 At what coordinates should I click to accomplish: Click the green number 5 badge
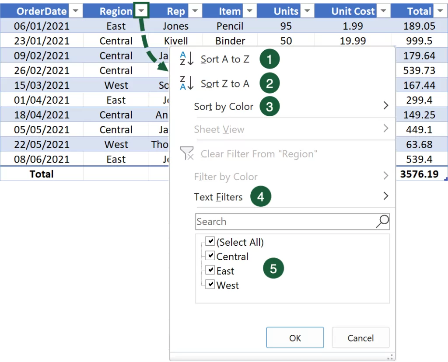[273, 268]
